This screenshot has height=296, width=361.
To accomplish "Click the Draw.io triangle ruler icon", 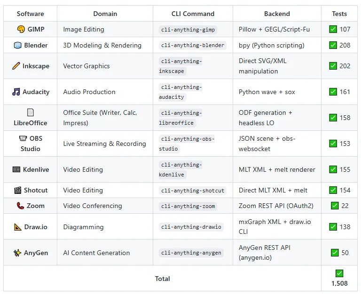I will click(18, 227).
